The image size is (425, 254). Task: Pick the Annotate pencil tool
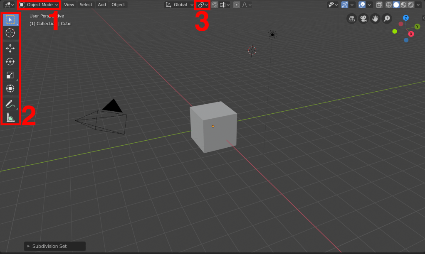(10, 104)
